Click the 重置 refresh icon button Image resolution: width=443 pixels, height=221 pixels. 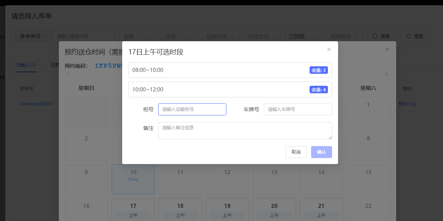point(415,36)
